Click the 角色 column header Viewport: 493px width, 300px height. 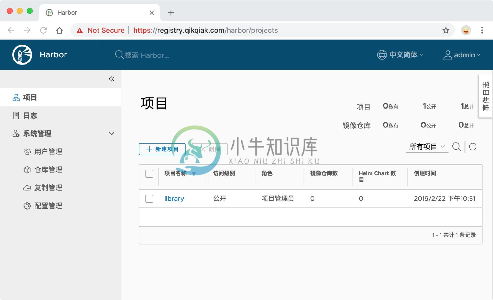pyautogui.click(x=267, y=173)
